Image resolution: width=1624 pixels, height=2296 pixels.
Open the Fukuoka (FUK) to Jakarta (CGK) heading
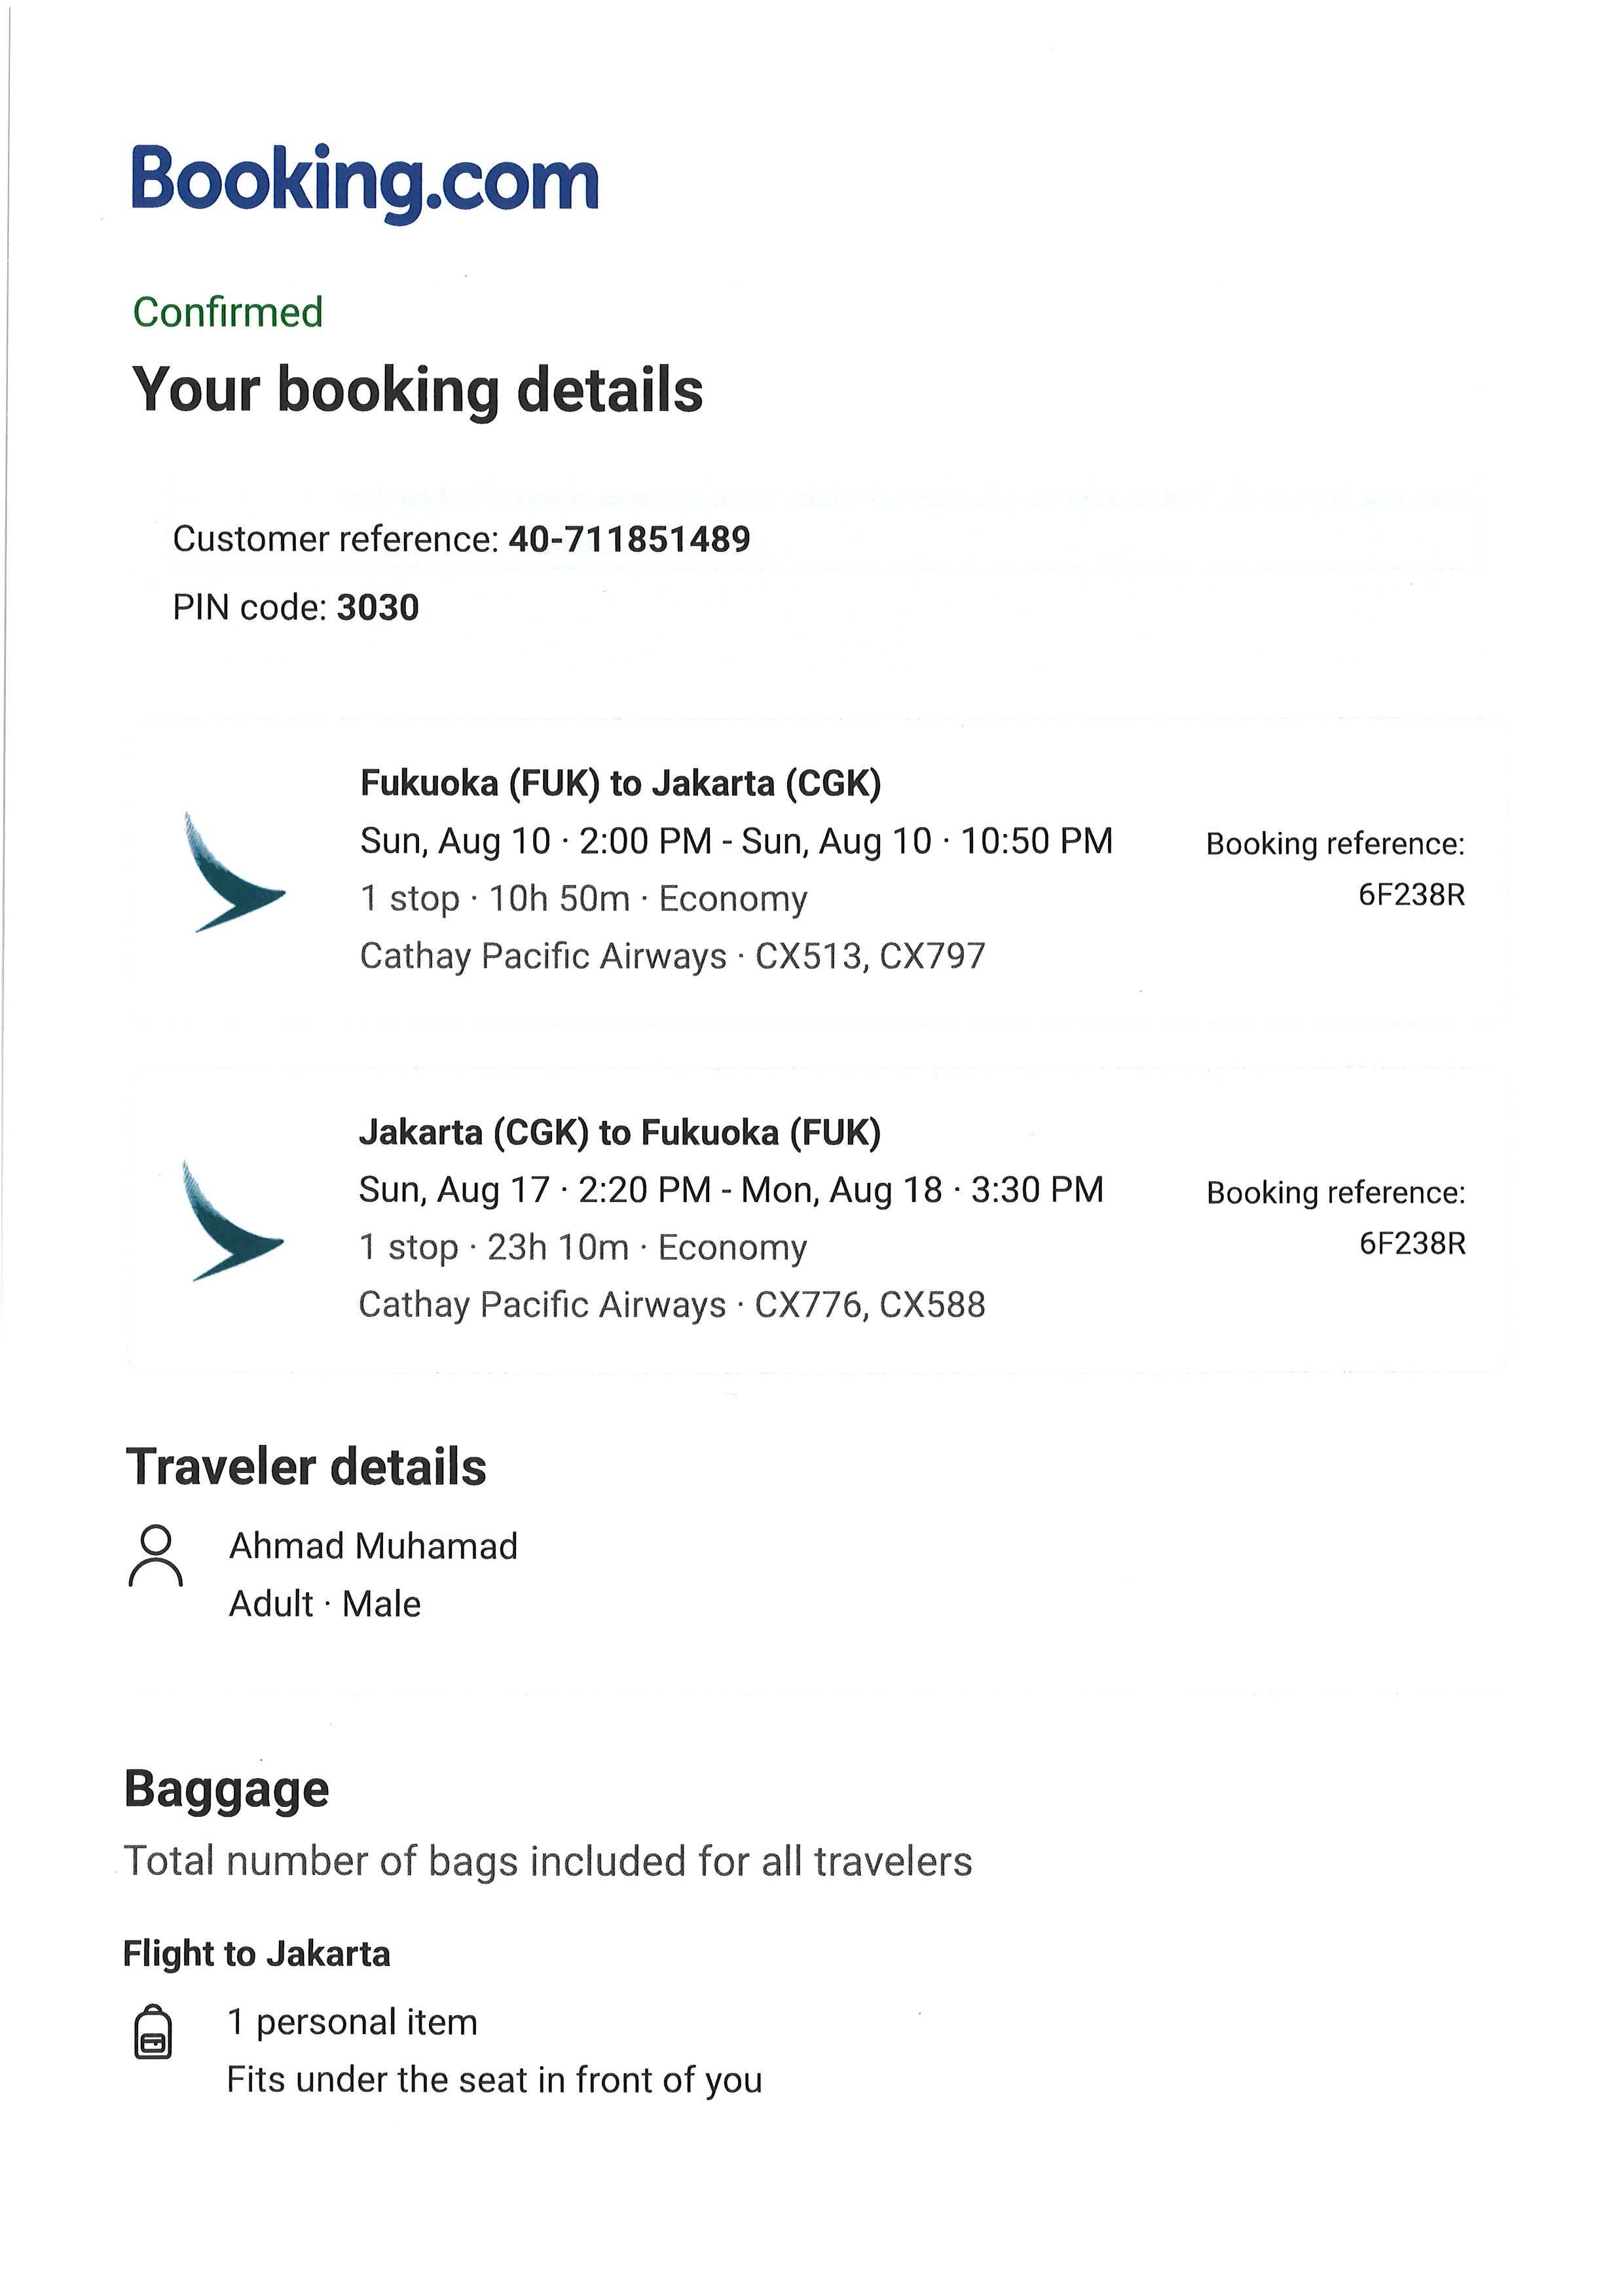point(620,783)
